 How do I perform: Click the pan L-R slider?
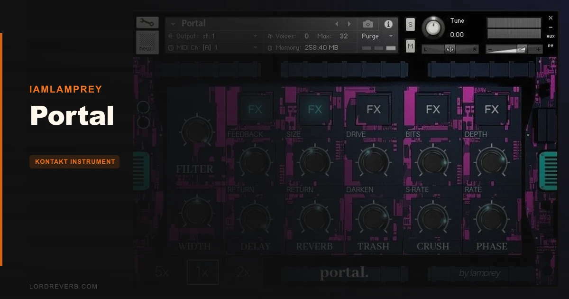(450, 49)
